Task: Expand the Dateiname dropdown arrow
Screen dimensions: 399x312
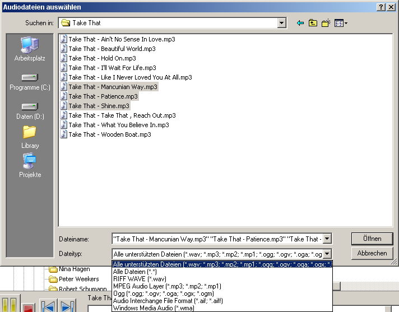Action: click(x=327, y=239)
